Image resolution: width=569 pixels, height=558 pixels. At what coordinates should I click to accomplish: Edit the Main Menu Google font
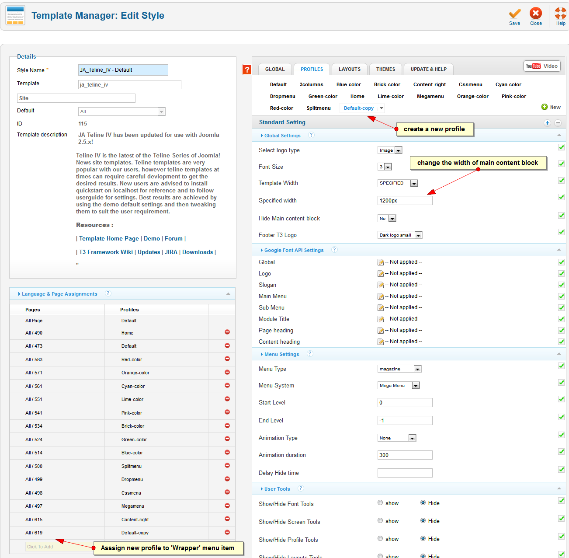pyautogui.click(x=381, y=296)
